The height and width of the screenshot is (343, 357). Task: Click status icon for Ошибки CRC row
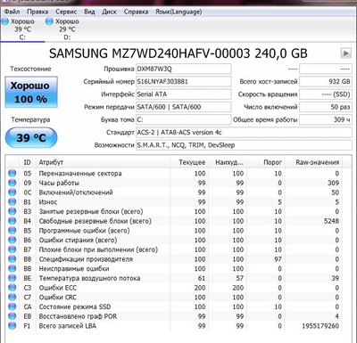pos(12,298)
